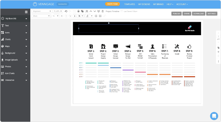Expand the Background panel

[x=15, y=53]
